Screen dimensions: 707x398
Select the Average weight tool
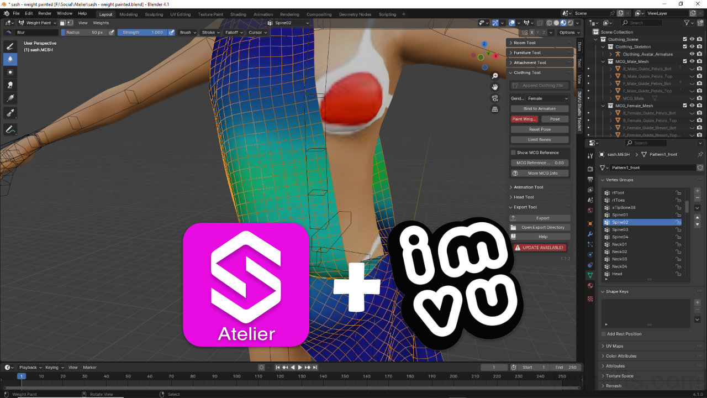(x=10, y=72)
